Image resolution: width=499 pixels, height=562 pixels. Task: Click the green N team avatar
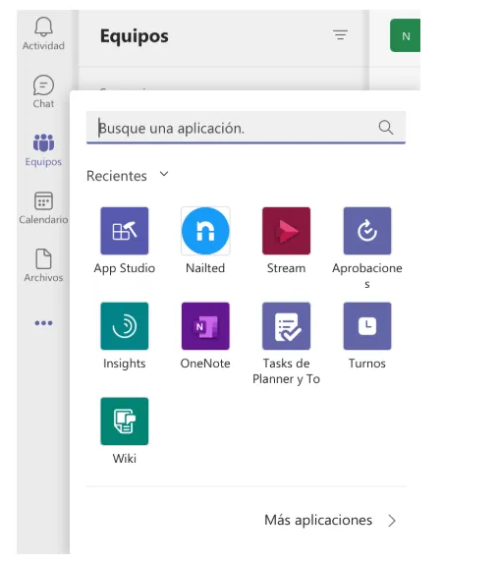(x=405, y=35)
